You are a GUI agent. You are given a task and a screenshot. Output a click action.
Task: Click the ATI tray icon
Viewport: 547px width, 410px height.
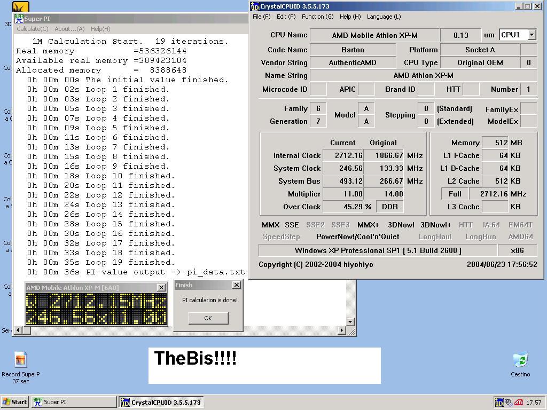pos(518,403)
